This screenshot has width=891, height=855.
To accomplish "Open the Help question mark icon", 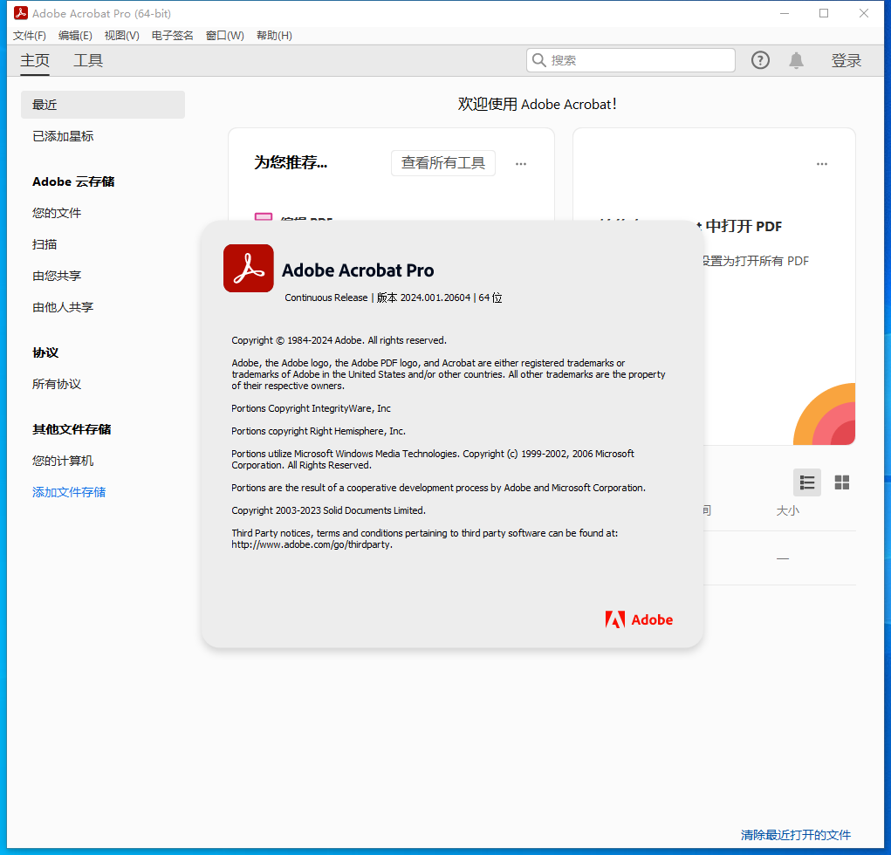I will tap(760, 60).
